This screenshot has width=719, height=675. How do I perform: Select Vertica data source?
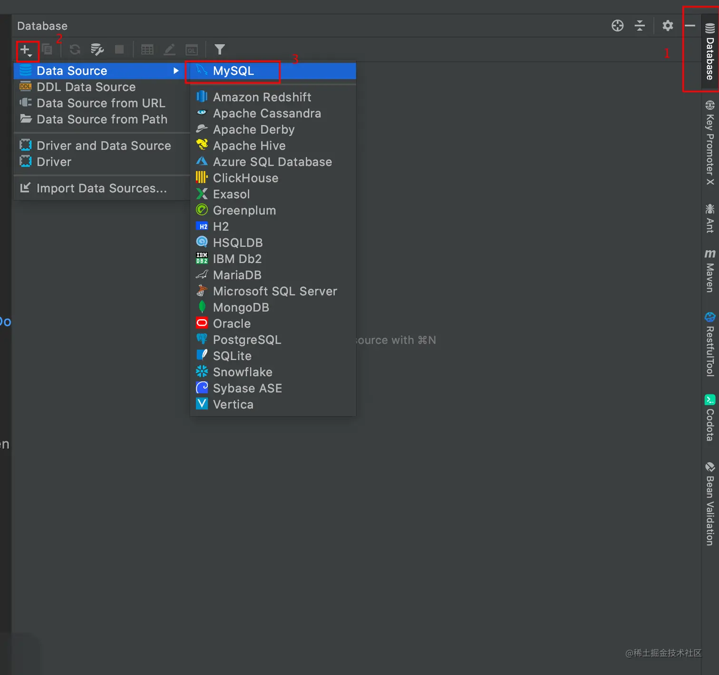click(273, 404)
